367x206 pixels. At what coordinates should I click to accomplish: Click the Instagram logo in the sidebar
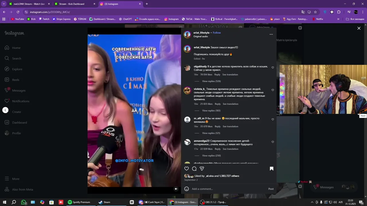click(x=14, y=33)
